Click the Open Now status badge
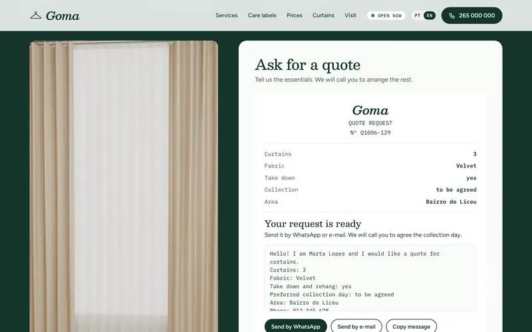The height and width of the screenshot is (332, 532). (386, 15)
